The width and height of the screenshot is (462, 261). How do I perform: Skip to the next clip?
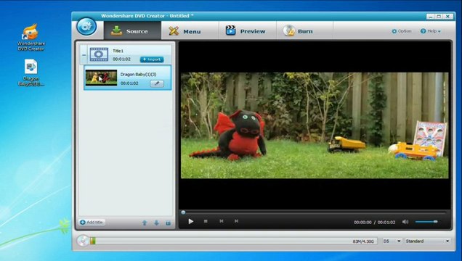tap(236, 221)
